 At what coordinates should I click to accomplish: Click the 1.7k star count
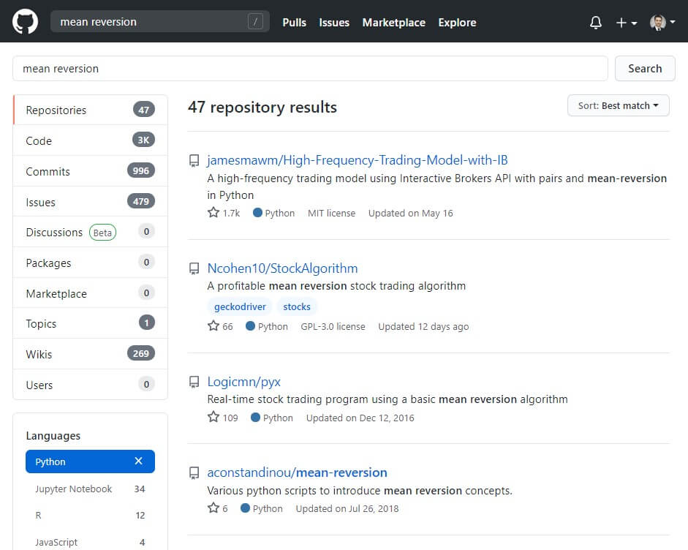[231, 214]
